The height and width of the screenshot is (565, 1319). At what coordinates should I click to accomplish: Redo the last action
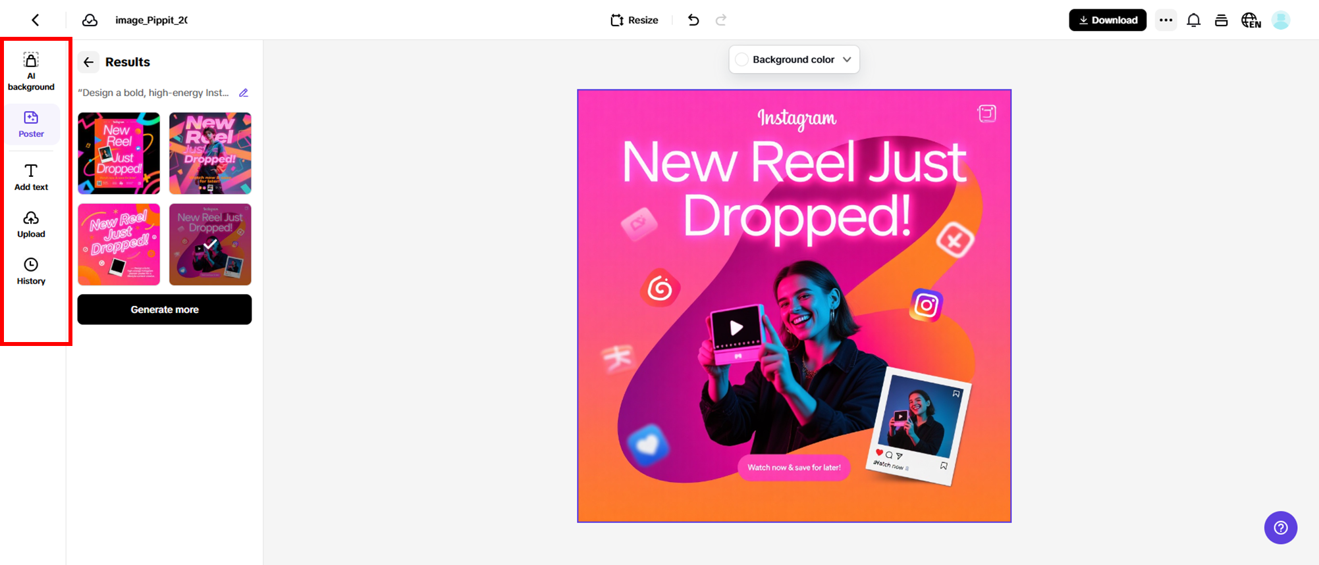[x=721, y=20]
